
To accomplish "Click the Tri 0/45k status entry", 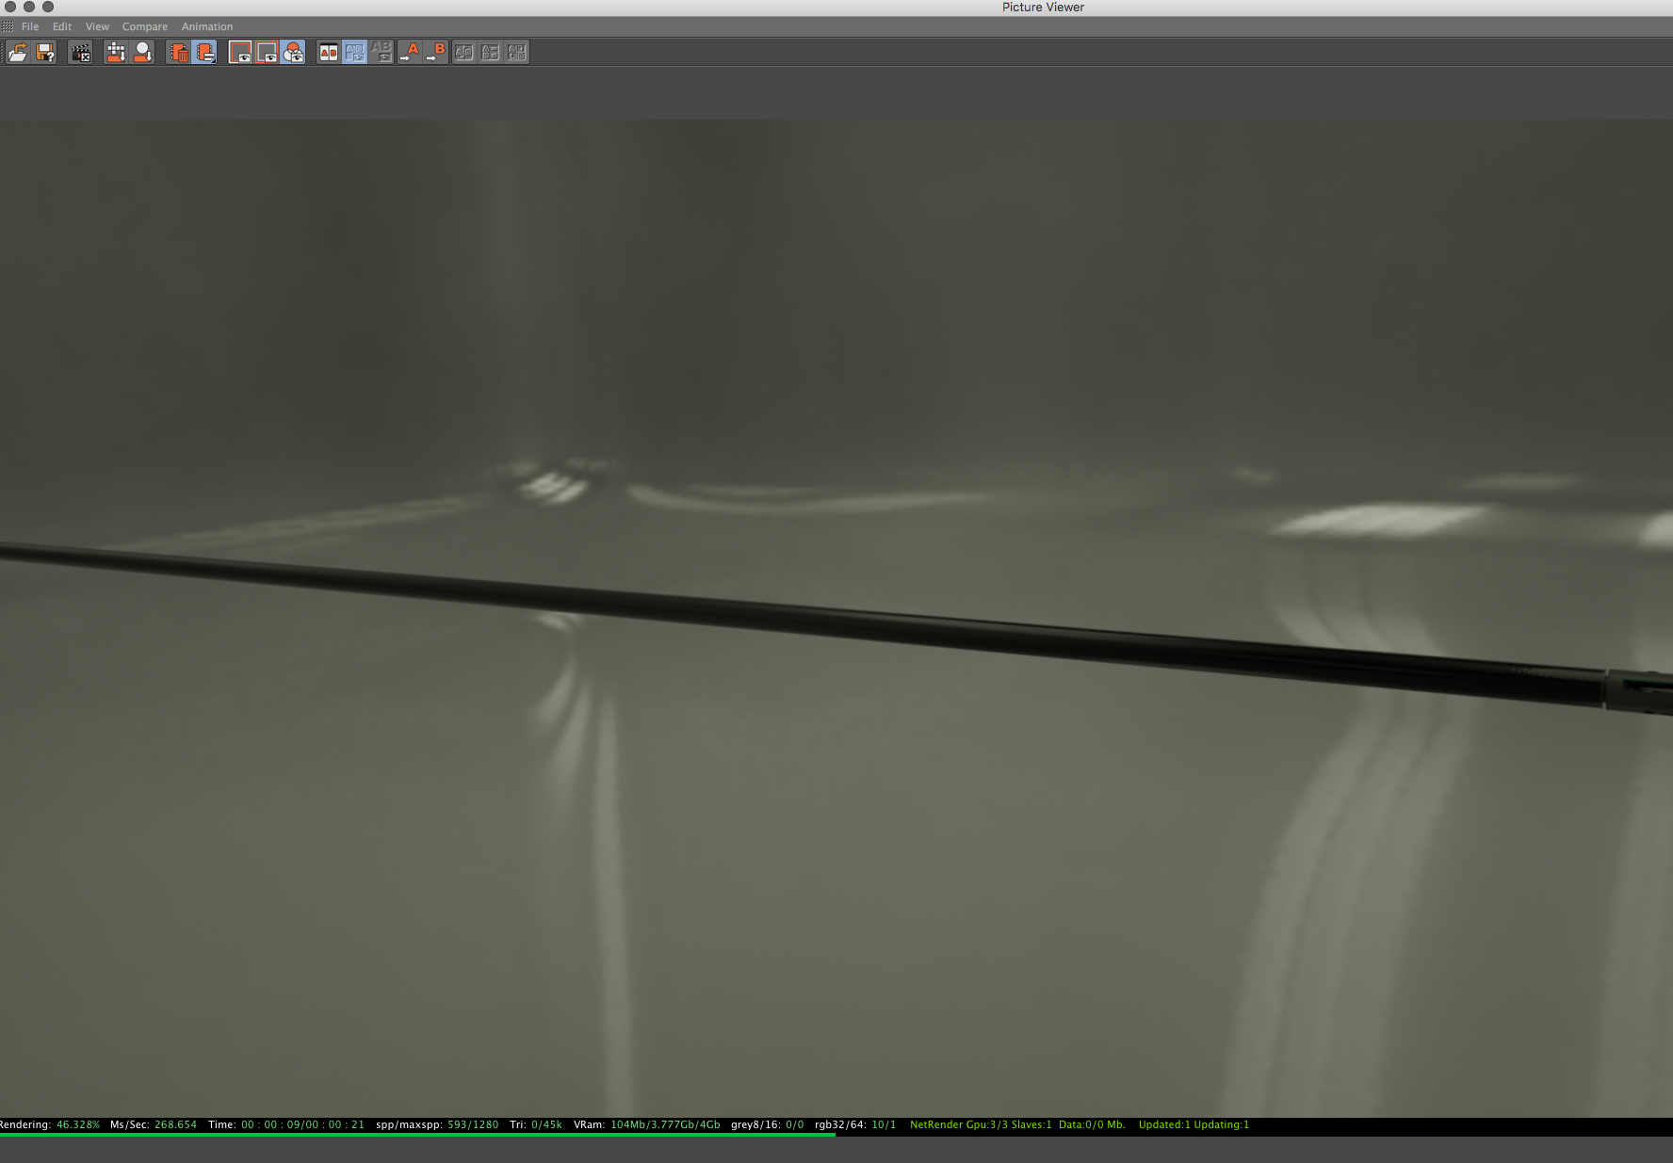I will [x=536, y=1124].
